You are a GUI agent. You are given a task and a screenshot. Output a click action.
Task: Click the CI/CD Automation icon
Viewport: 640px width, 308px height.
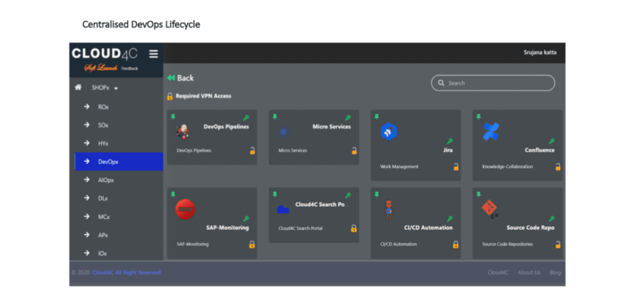point(388,209)
